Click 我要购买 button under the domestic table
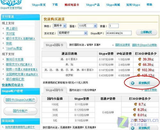The height and width of the screenshot is (130, 160). tap(144, 128)
